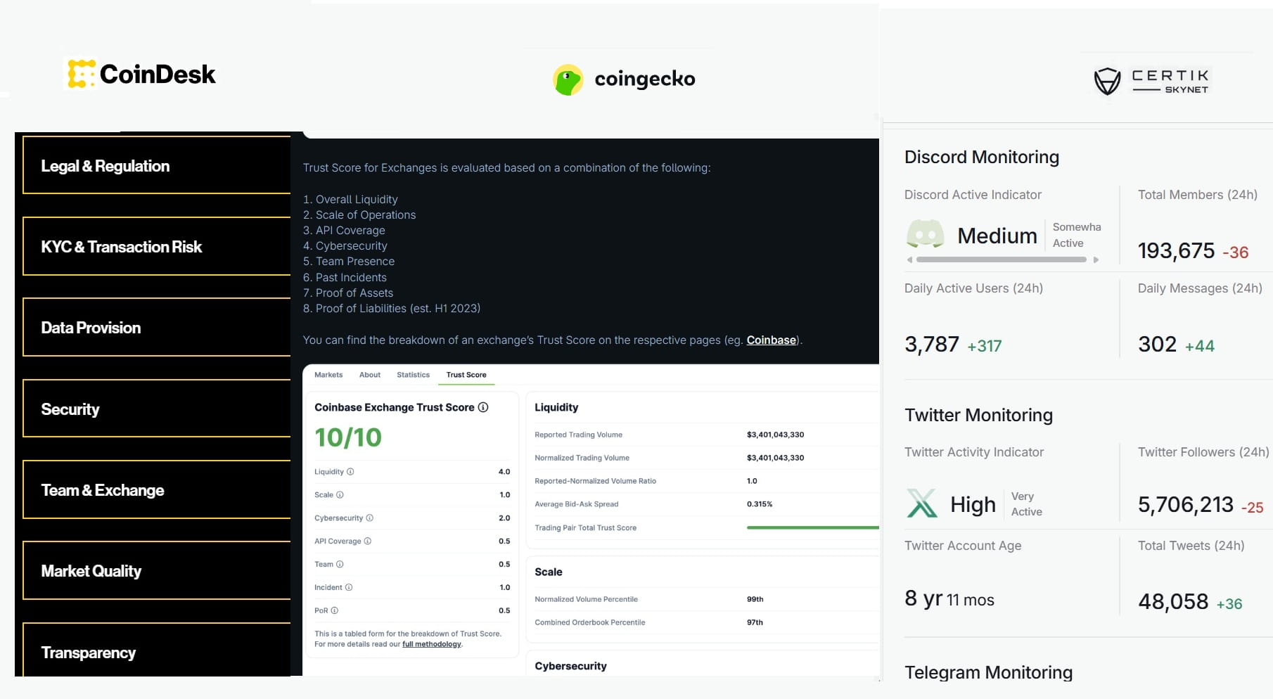
Task: Select the Transparency category
Action: tap(157, 650)
